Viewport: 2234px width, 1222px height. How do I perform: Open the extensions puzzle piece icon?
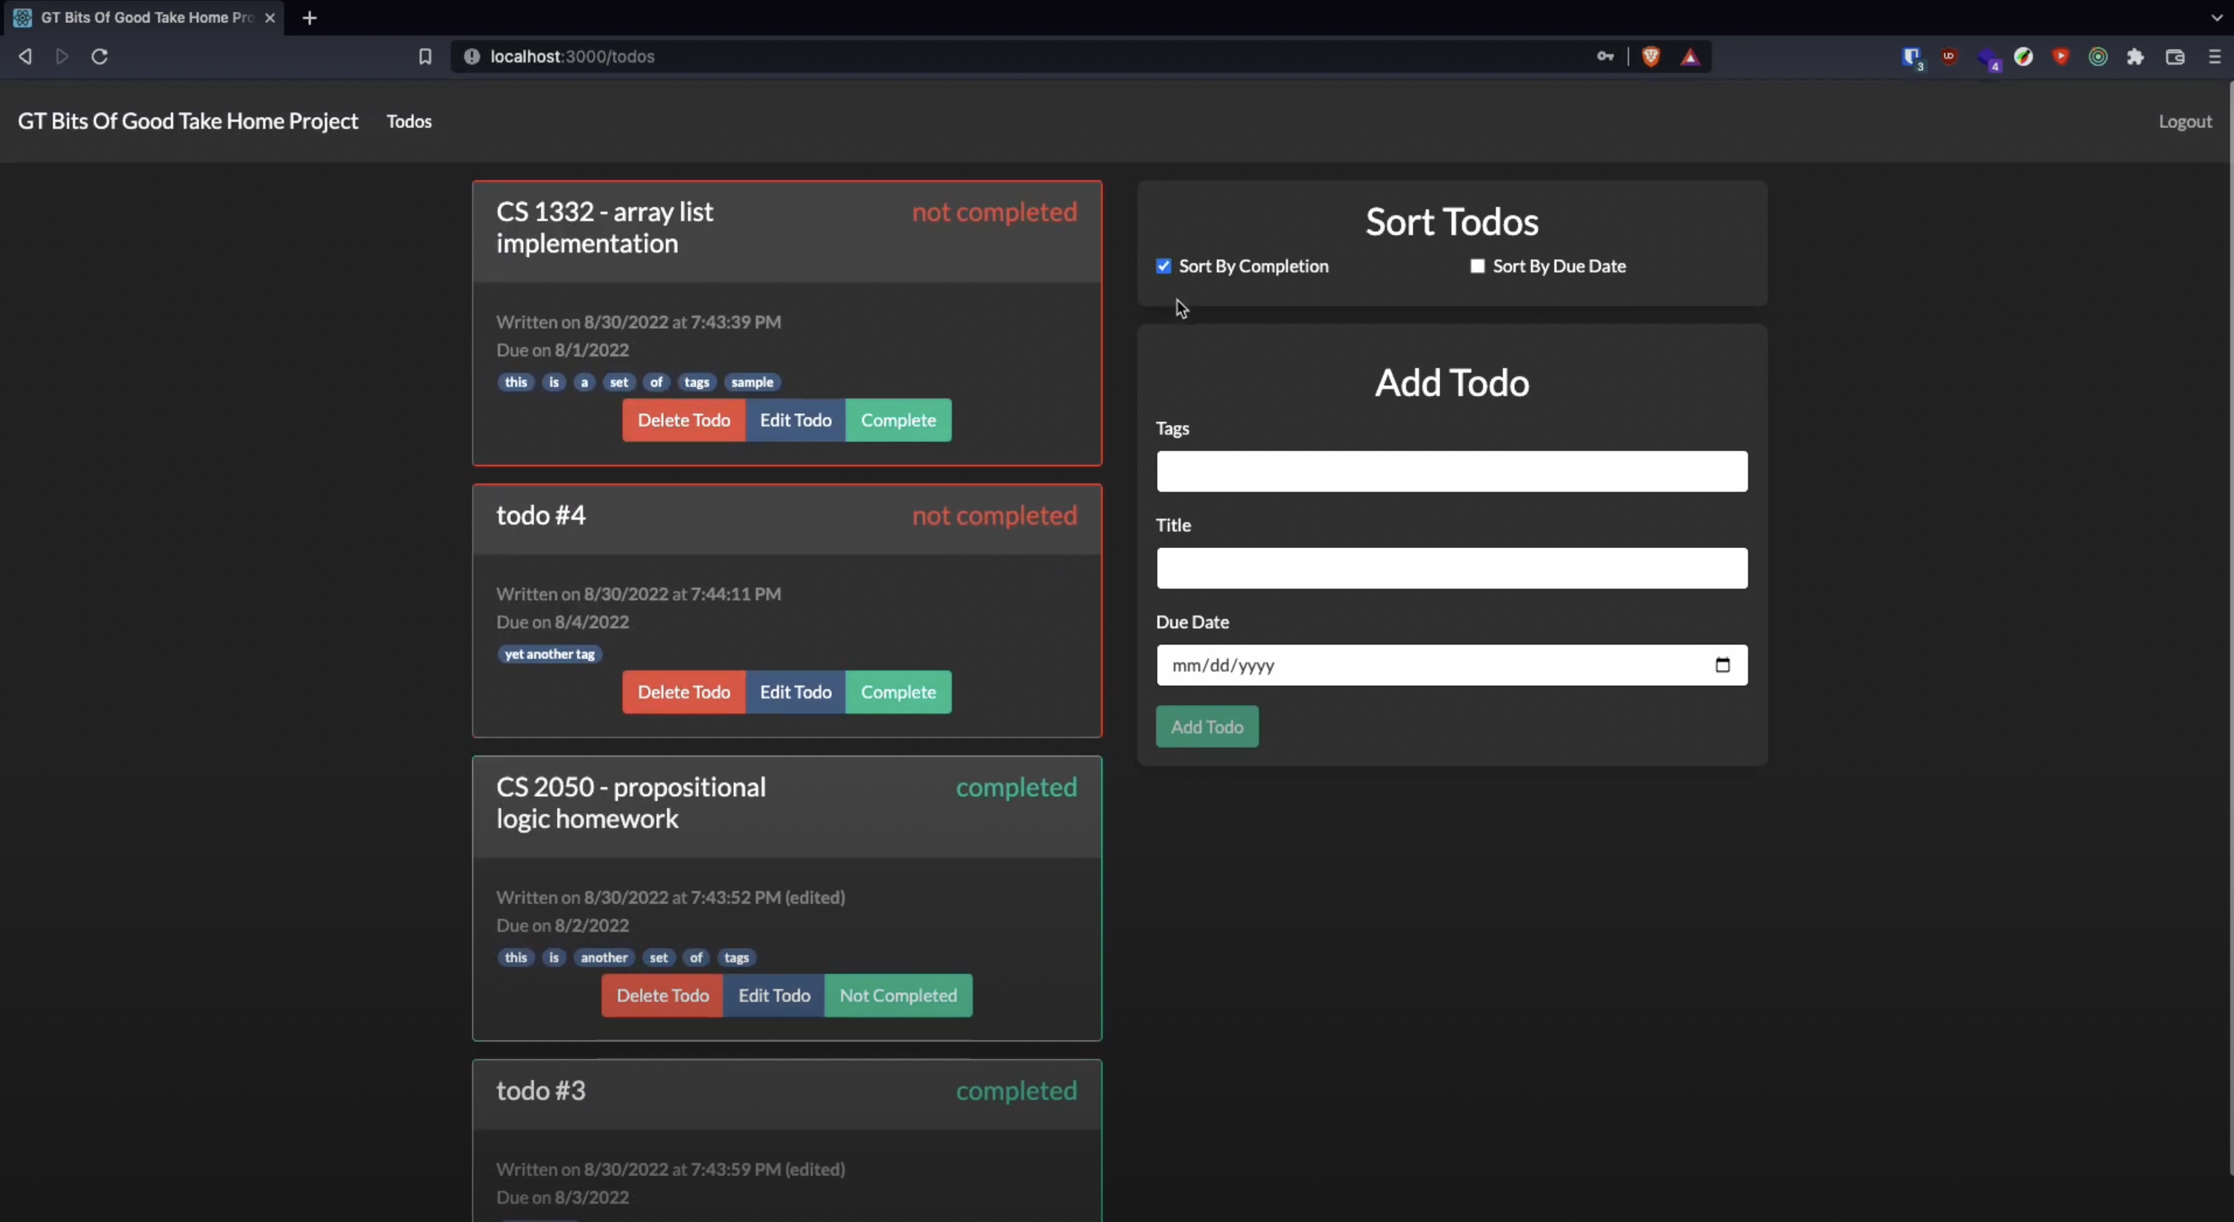tap(2135, 56)
